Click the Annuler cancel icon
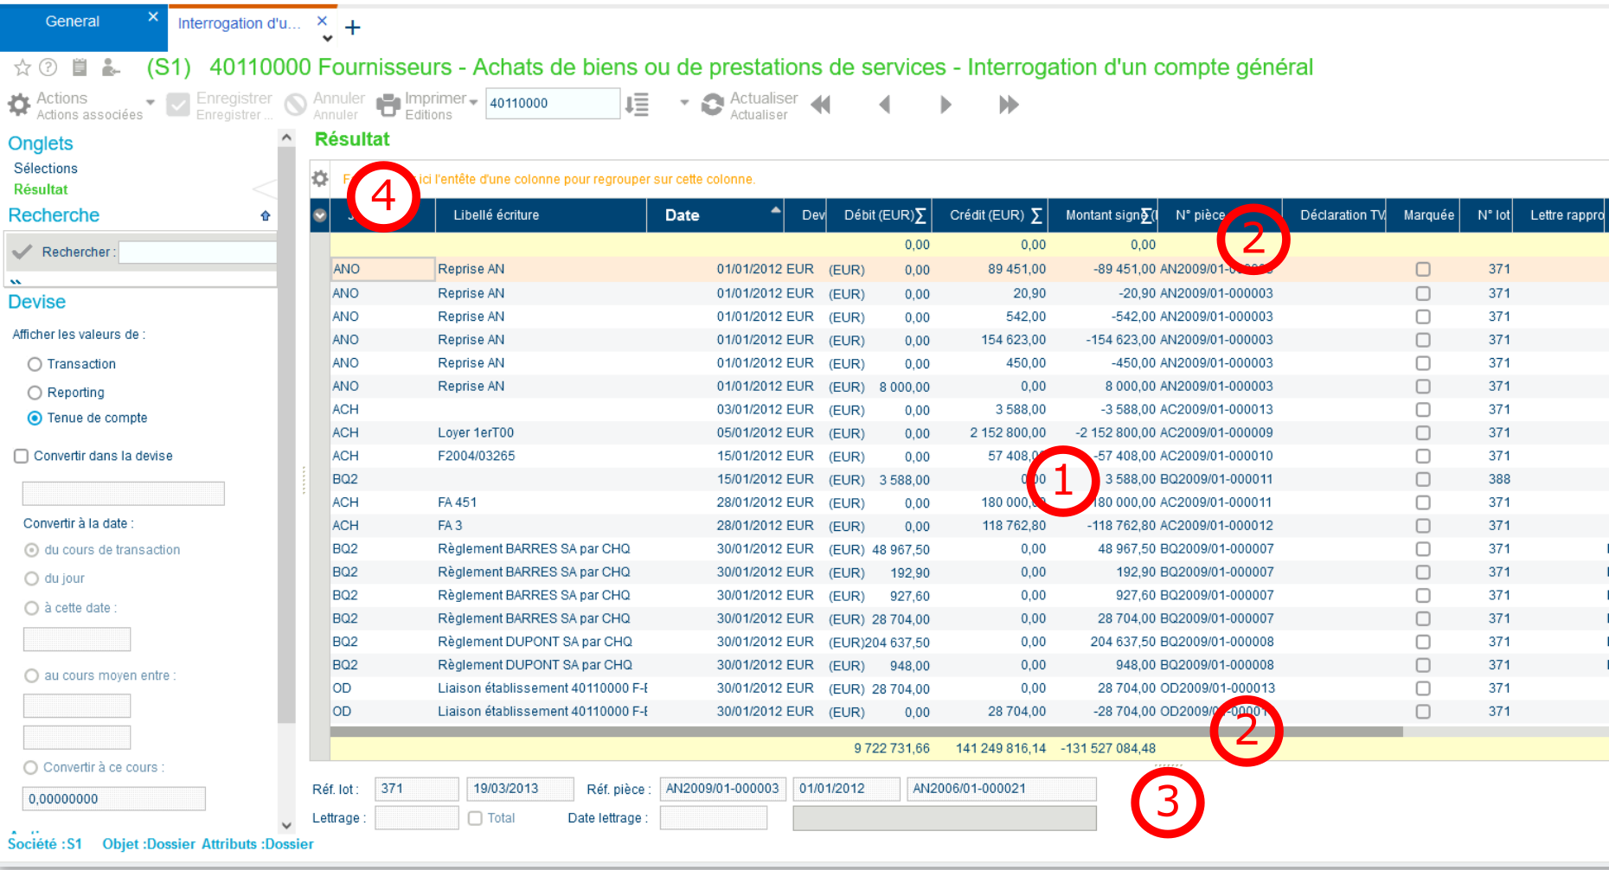 coord(296,106)
